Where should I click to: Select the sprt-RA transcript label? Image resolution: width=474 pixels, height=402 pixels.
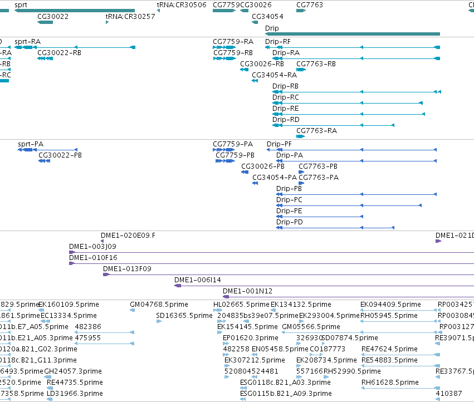27,41
